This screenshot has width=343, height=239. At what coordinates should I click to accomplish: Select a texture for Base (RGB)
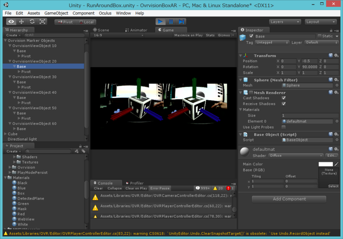point(333,186)
